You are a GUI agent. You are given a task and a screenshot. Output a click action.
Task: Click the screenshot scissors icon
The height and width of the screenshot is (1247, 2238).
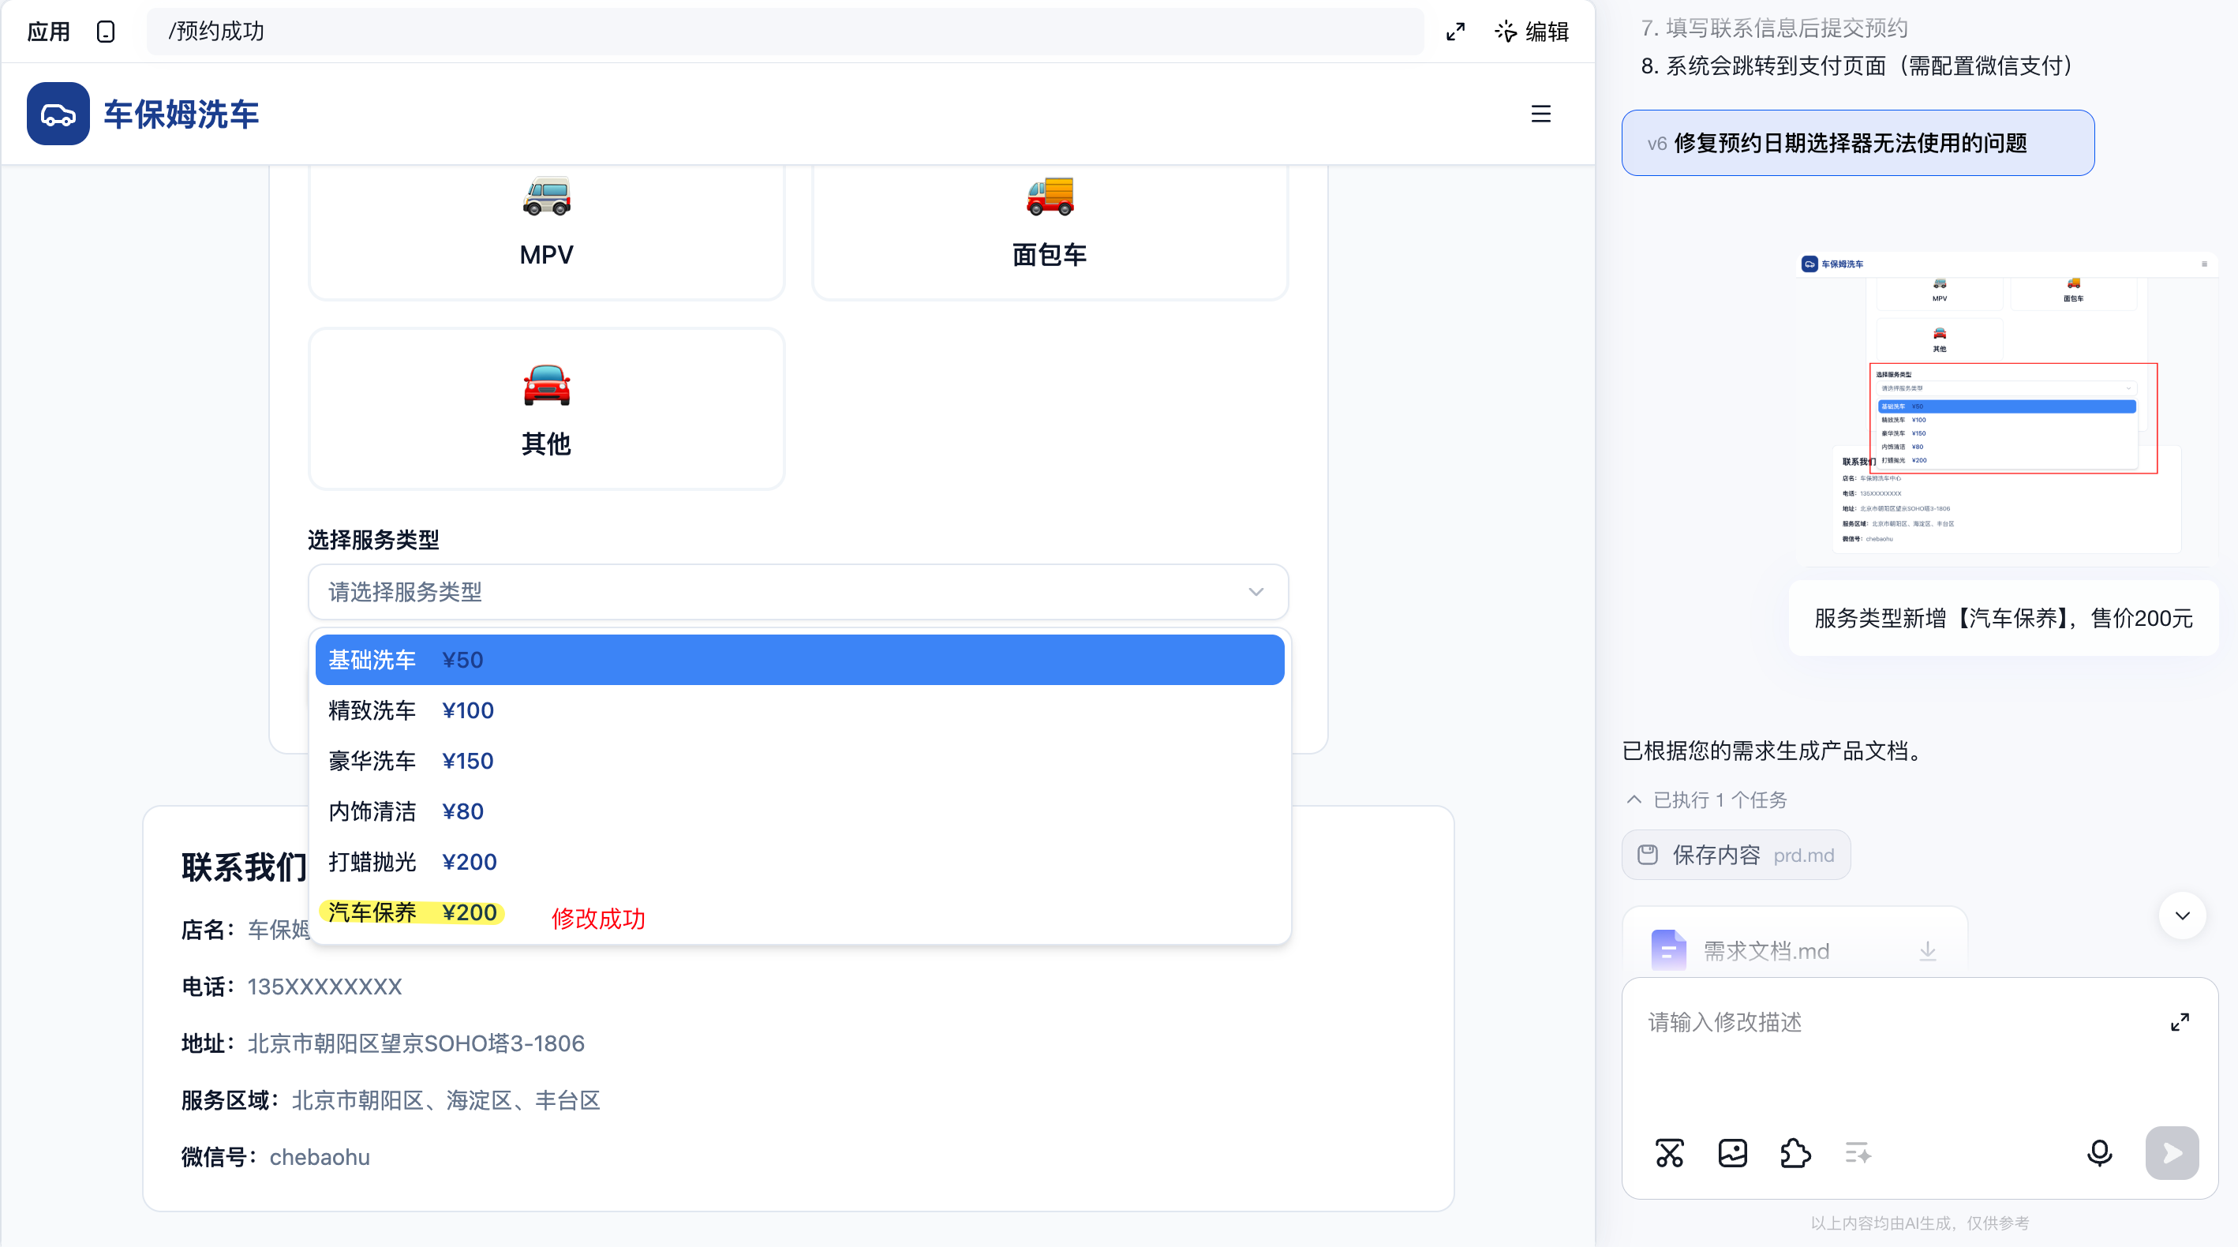[1669, 1153]
